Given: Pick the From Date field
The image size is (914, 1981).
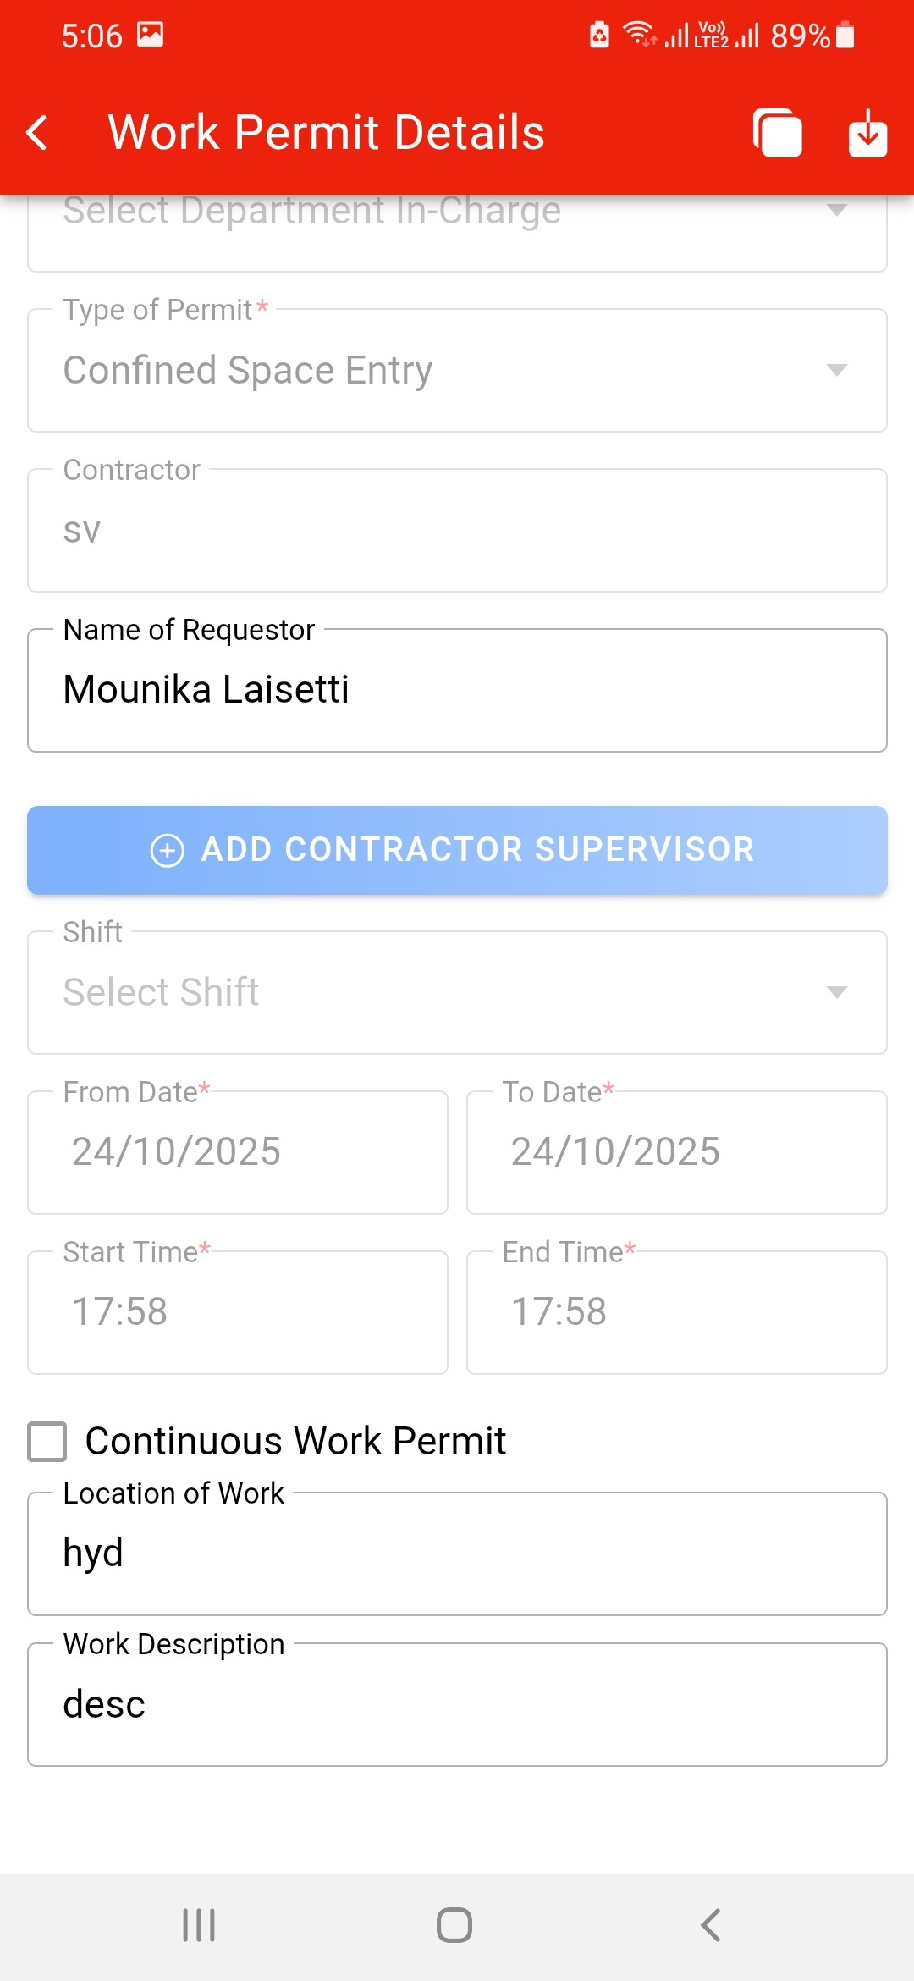Looking at the screenshot, I should (238, 1152).
